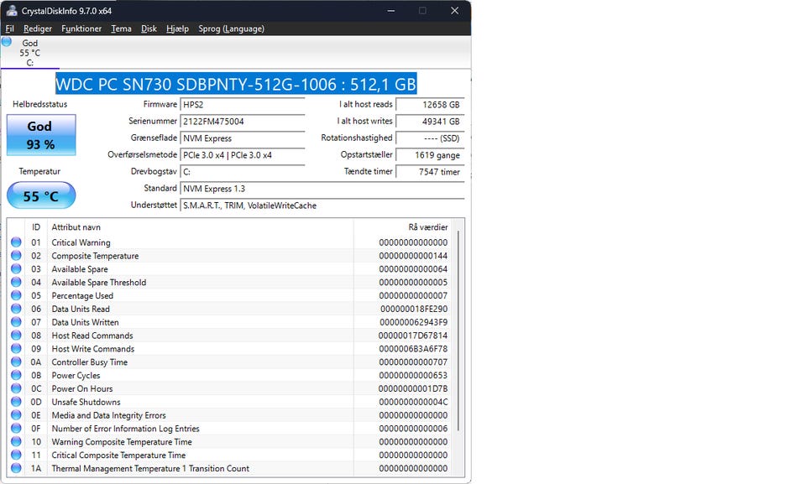Click the Rå værdier column header

(x=404, y=227)
